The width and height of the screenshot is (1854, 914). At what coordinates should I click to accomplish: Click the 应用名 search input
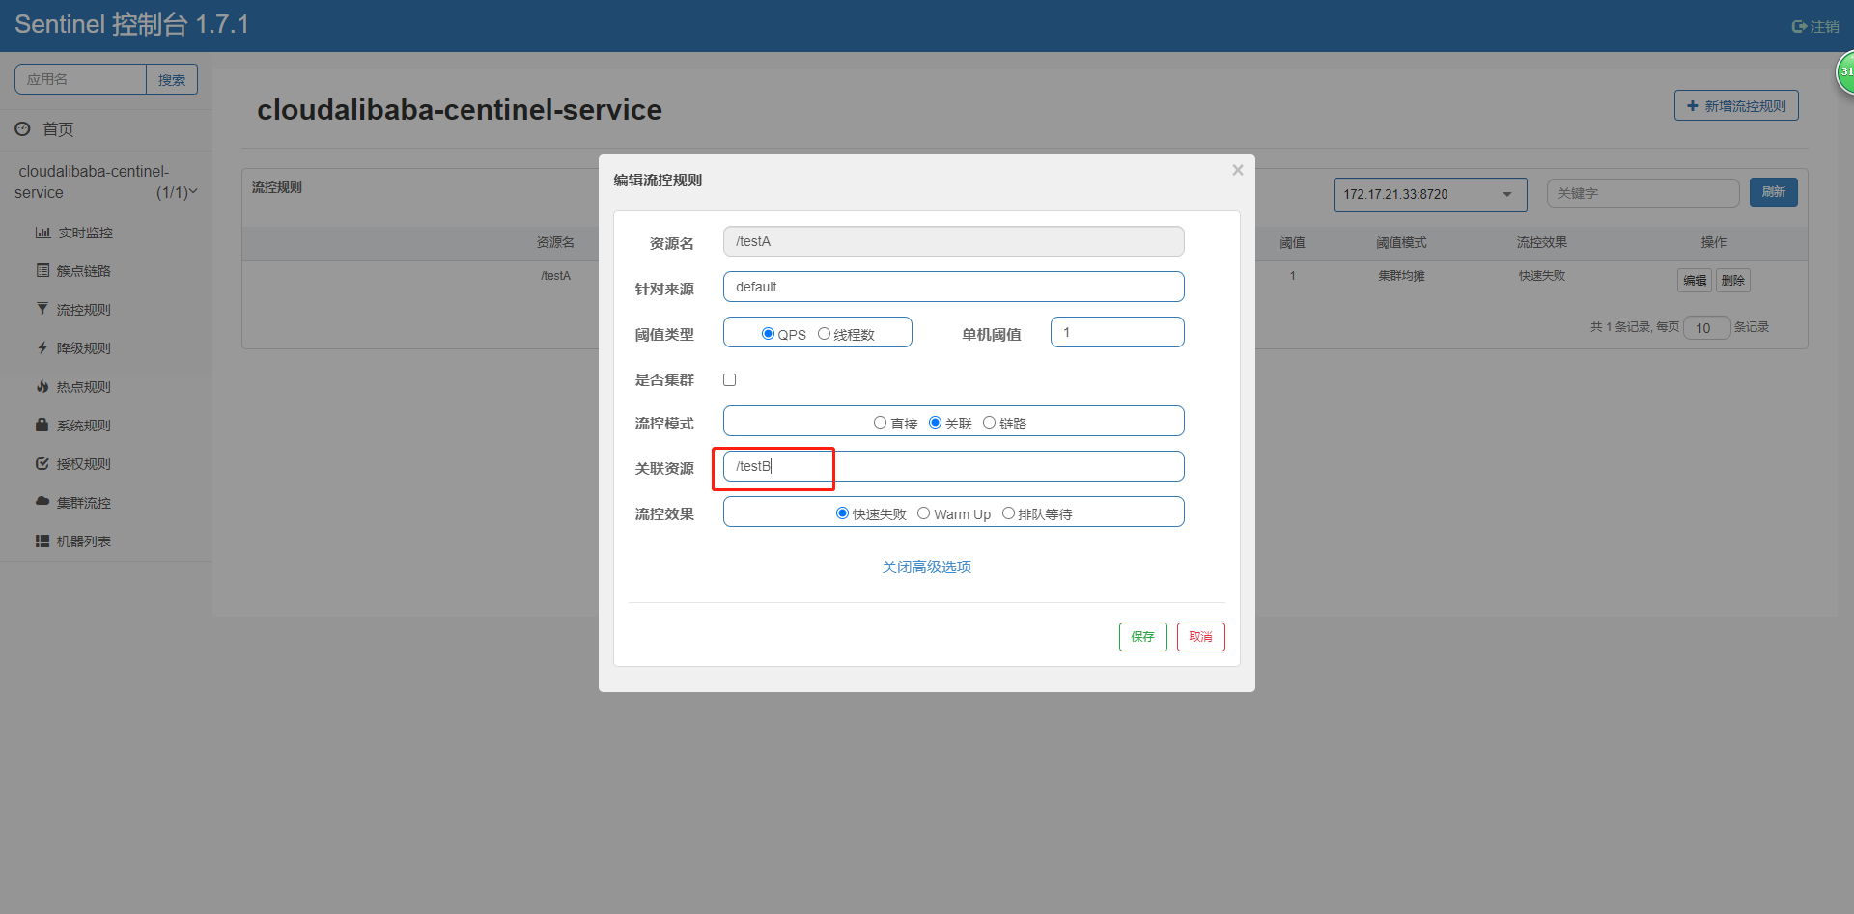[80, 79]
